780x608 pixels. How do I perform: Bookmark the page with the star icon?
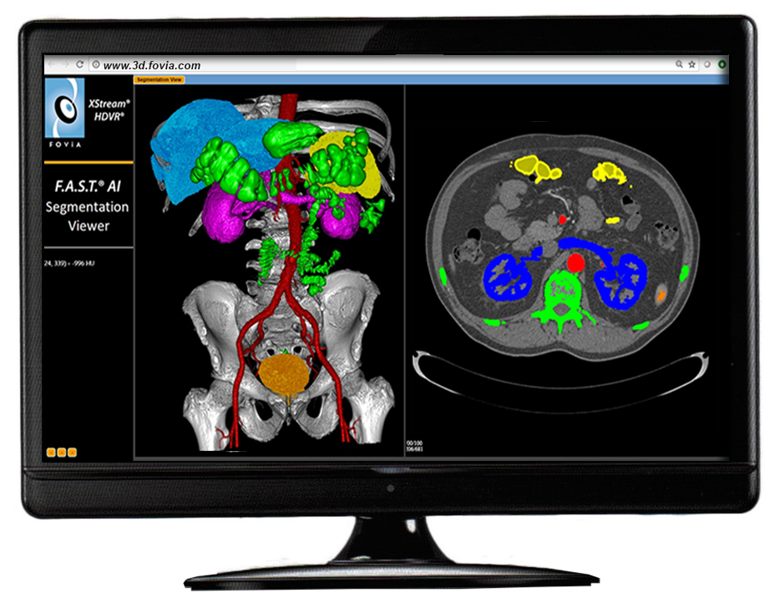(x=692, y=64)
